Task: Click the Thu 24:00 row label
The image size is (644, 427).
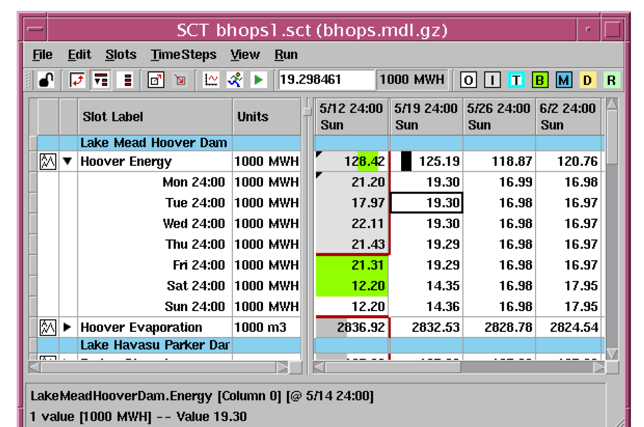Action: pyautogui.click(x=195, y=244)
